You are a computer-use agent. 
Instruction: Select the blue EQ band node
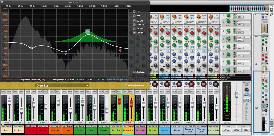tap(65, 54)
